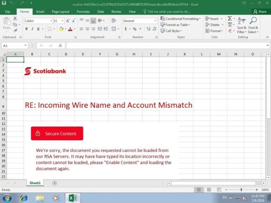Click the Share button
271x203 pixels.
(x=260, y=12)
